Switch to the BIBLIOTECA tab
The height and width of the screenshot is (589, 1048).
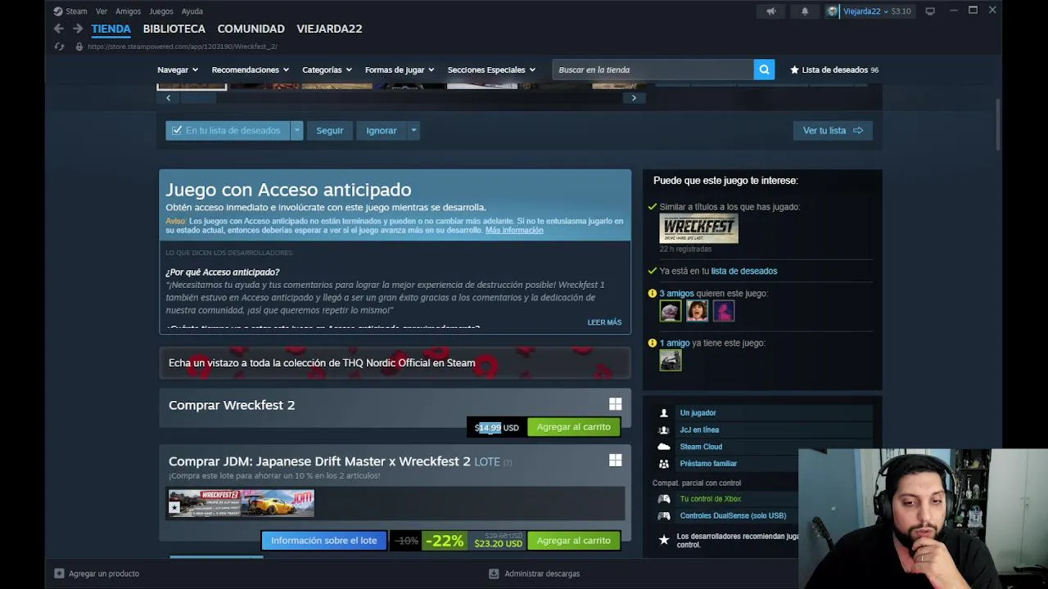174,29
